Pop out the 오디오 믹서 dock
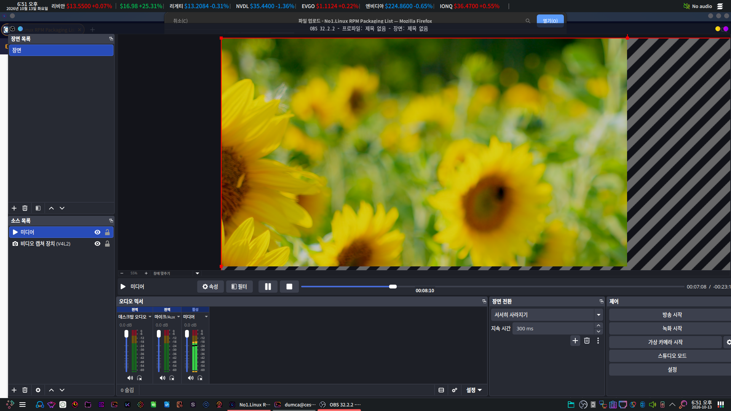This screenshot has width=731, height=411. (484, 301)
